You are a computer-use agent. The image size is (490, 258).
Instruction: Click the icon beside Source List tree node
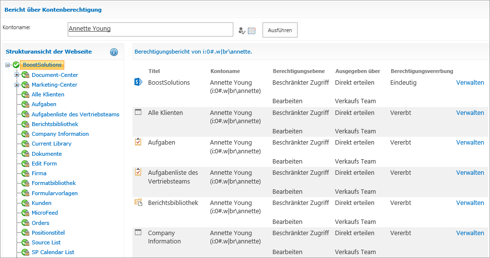point(25,242)
